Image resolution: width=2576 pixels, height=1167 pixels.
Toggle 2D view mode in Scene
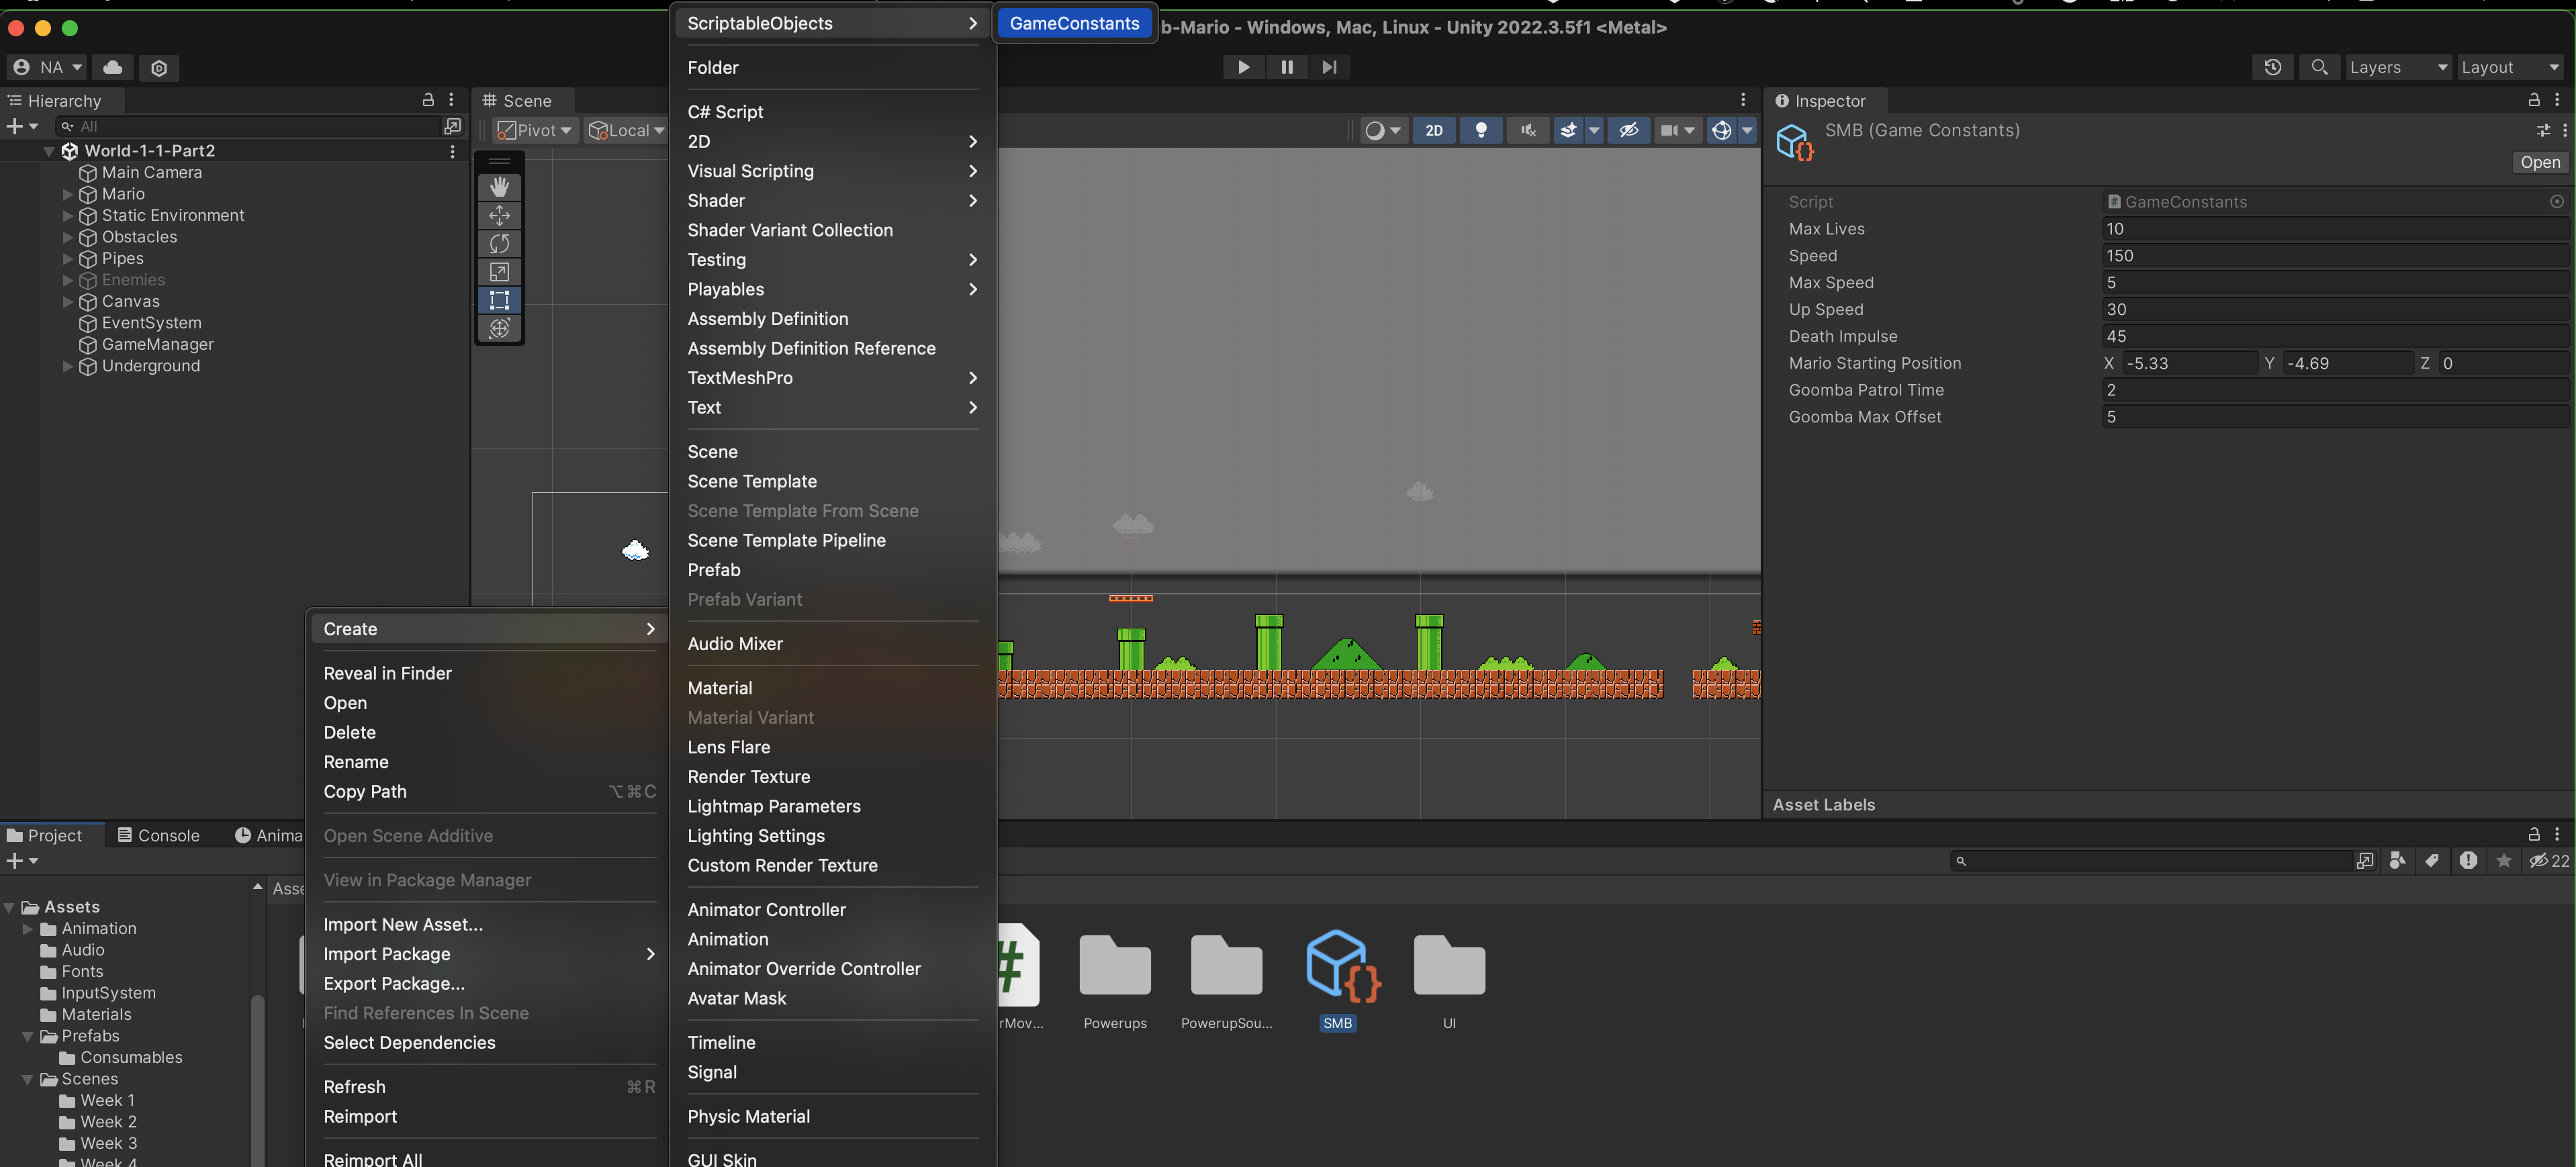pos(1434,130)
